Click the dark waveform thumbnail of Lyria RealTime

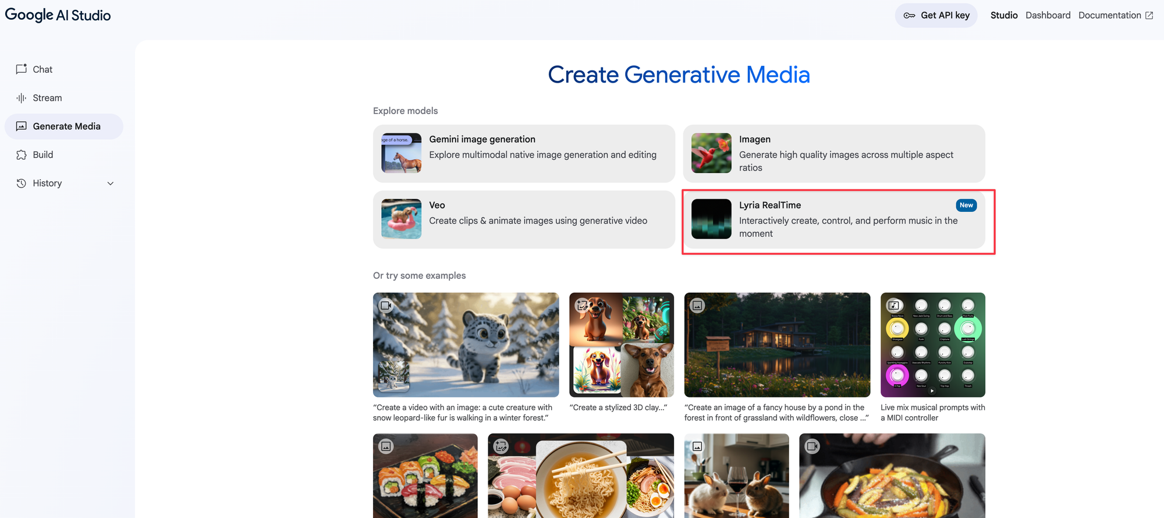point(711,219)
